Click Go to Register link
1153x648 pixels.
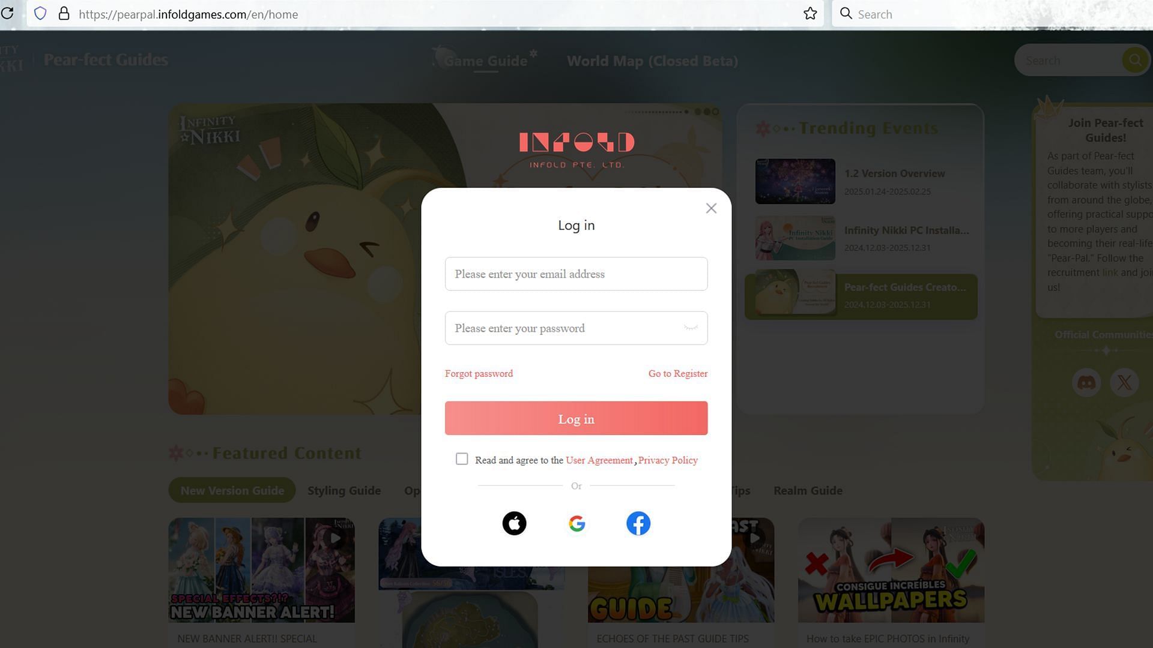(x=677, y=373)
